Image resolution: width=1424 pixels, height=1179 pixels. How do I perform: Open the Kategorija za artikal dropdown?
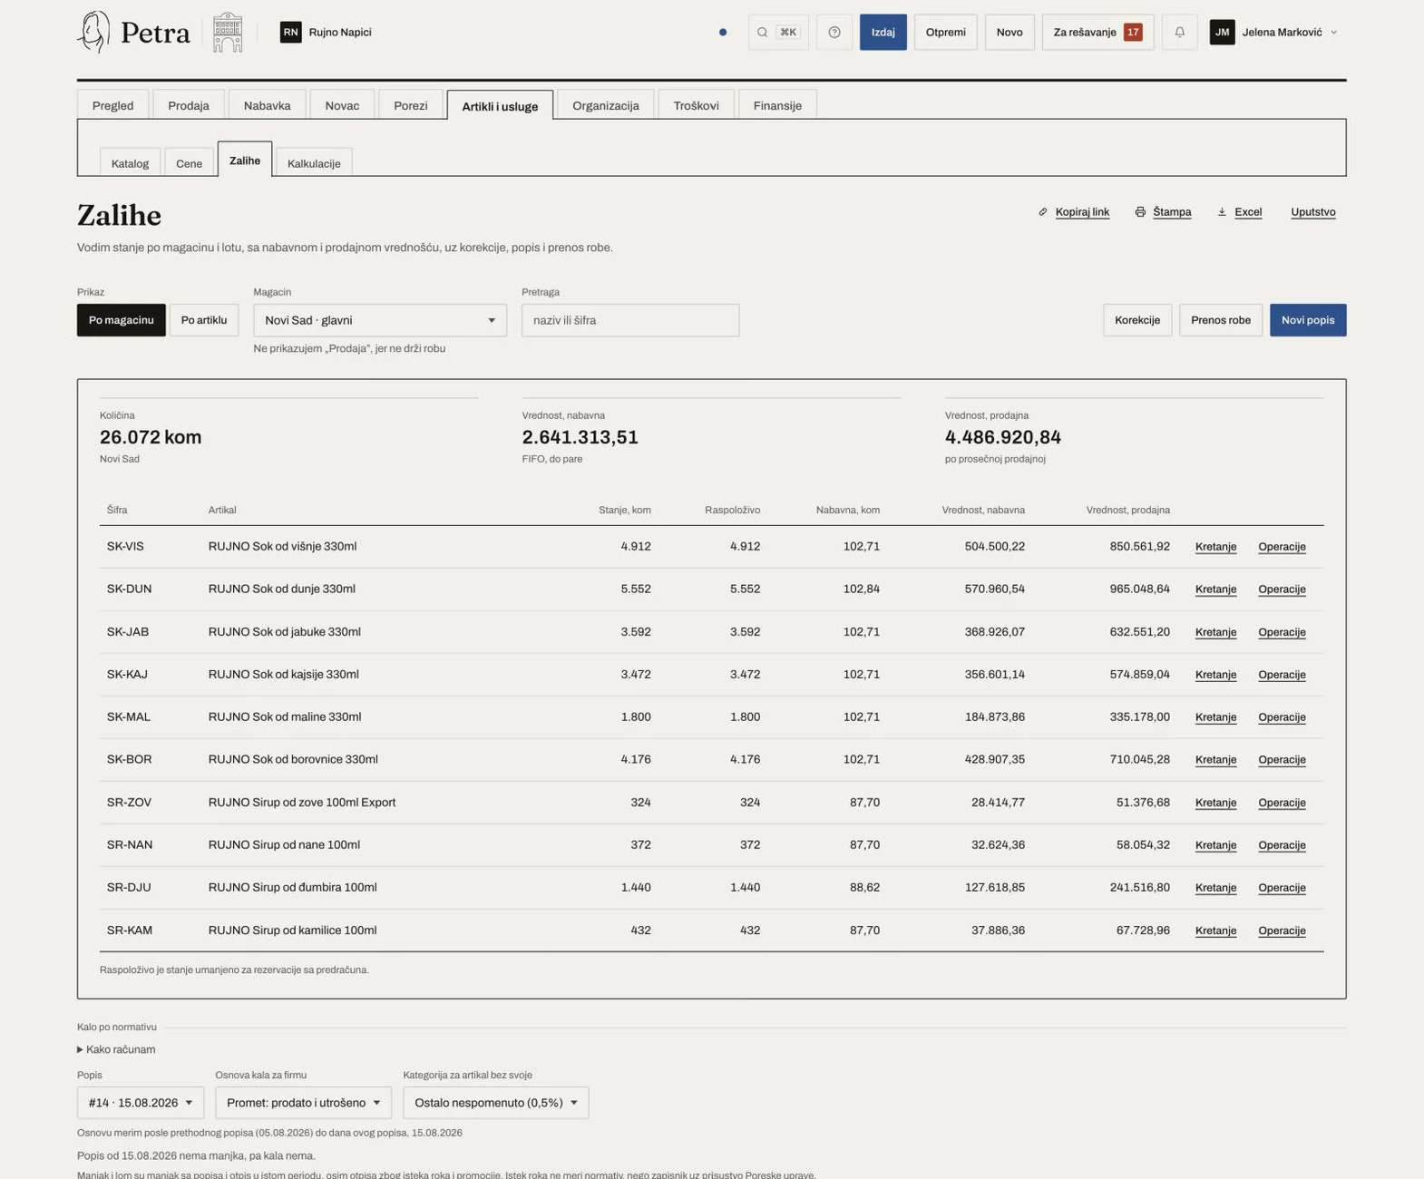tap(496, 1103)
